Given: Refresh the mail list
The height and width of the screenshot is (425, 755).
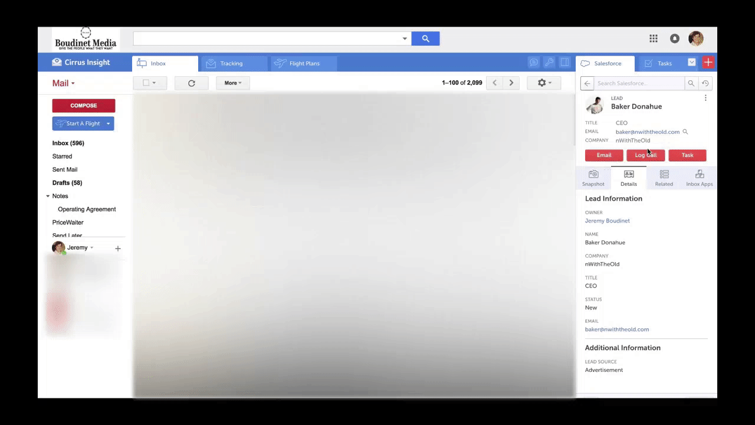Looking at the screenshot, I should tap(192, 83).
